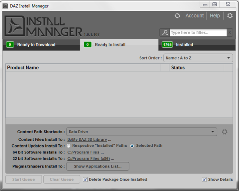239x191 pixels.
Task: Toggle the Show Details checkbox
Action: pyautogui.click(x=204, y=179)
